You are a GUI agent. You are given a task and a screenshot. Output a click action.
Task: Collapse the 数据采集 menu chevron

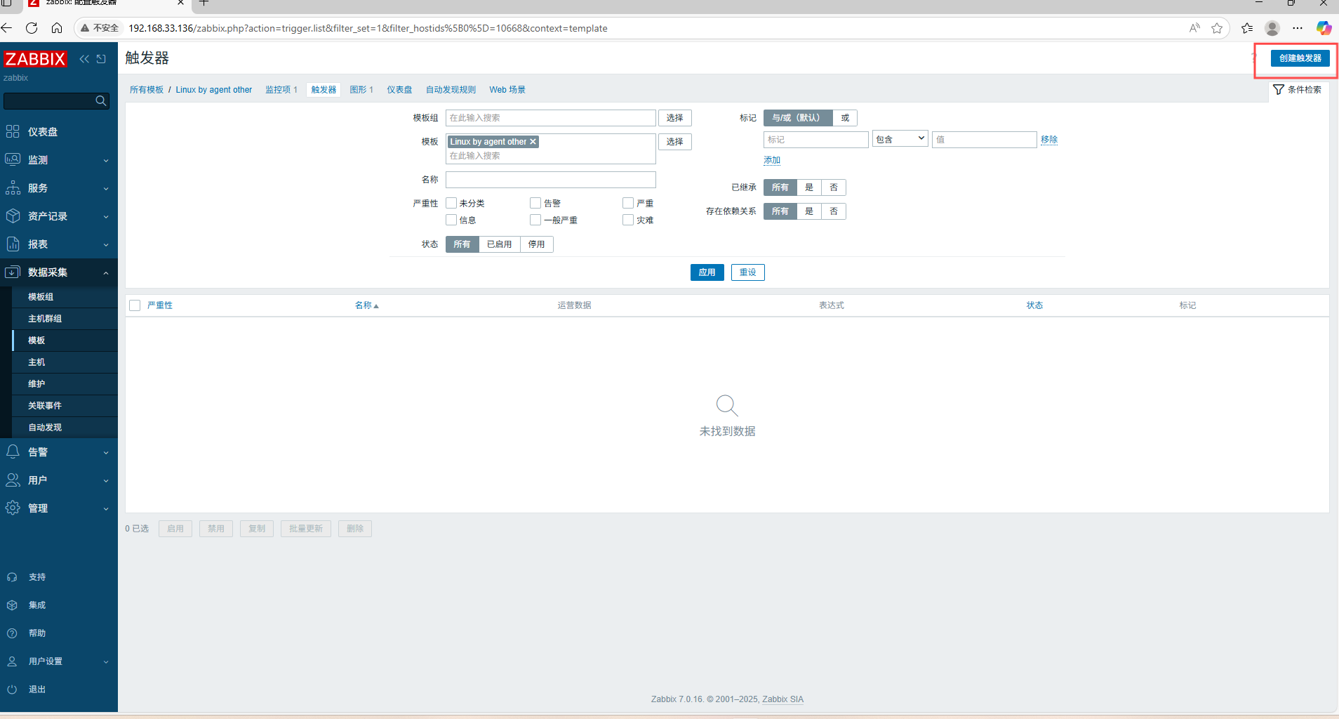click(106, 273)
